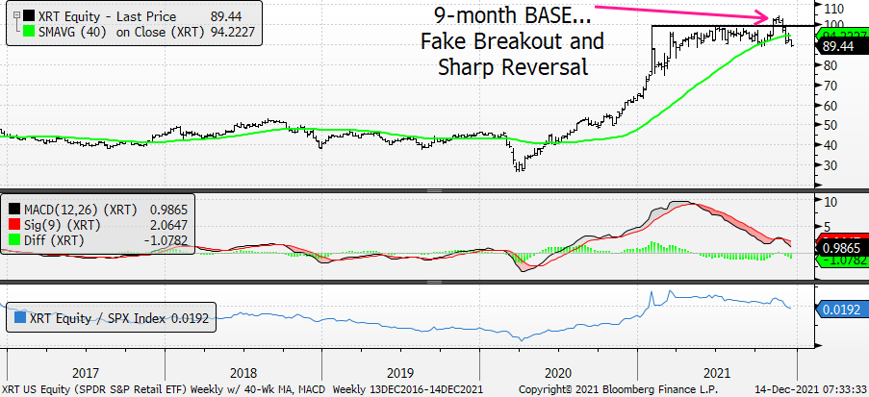Click the 14-Dec-2021 07:33:33 timestamp
Image resolution: width=869 pixels, height=397 pixels.
(809, 388)
